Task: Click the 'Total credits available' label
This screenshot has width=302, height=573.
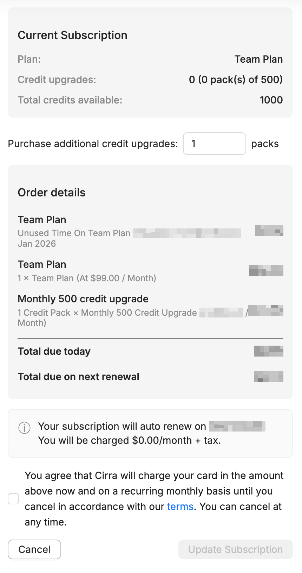Action: [x=70, y=100]
